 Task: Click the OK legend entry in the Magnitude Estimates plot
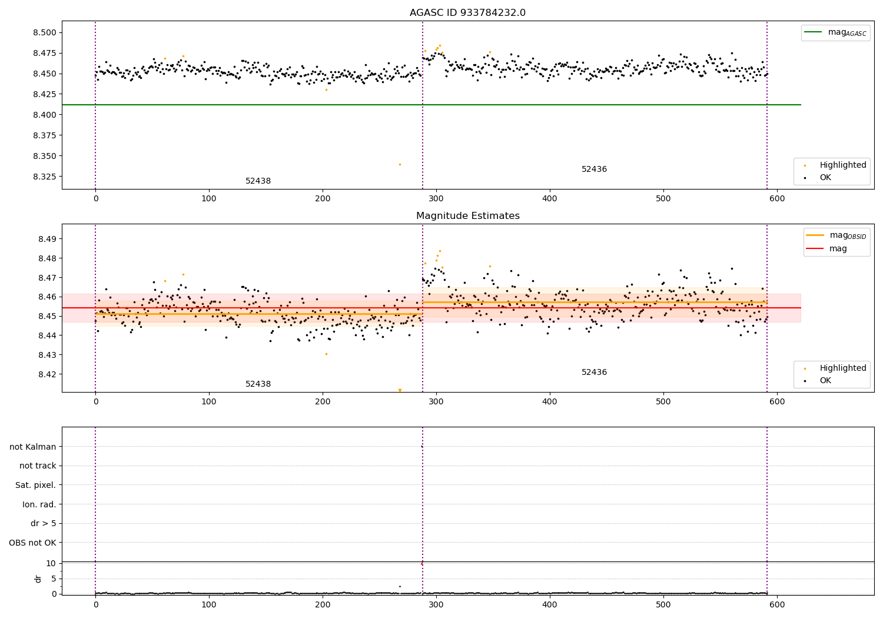[x=818, y=380]
